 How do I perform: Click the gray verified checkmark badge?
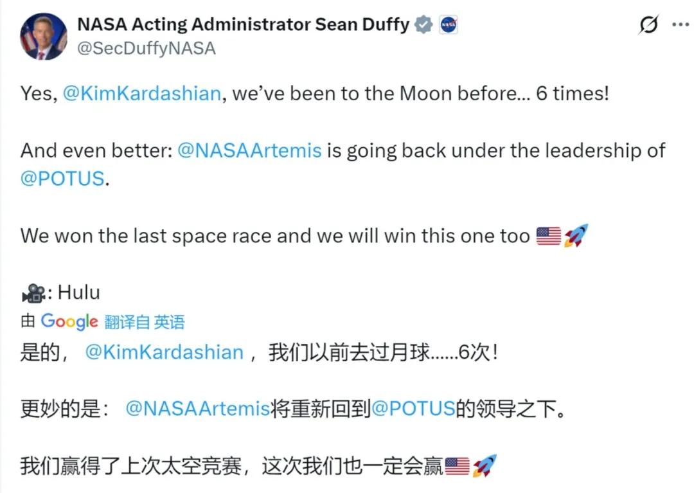pos(423,25)
